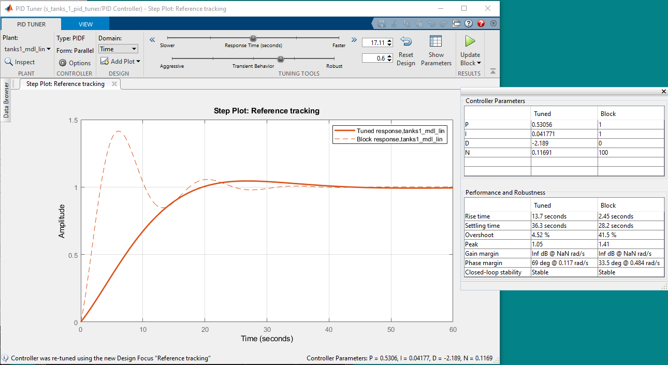This screenshot has height=365, width=668.
Task: Click the switch windows icon in toolbar
Action: click(x=456, y=24)
